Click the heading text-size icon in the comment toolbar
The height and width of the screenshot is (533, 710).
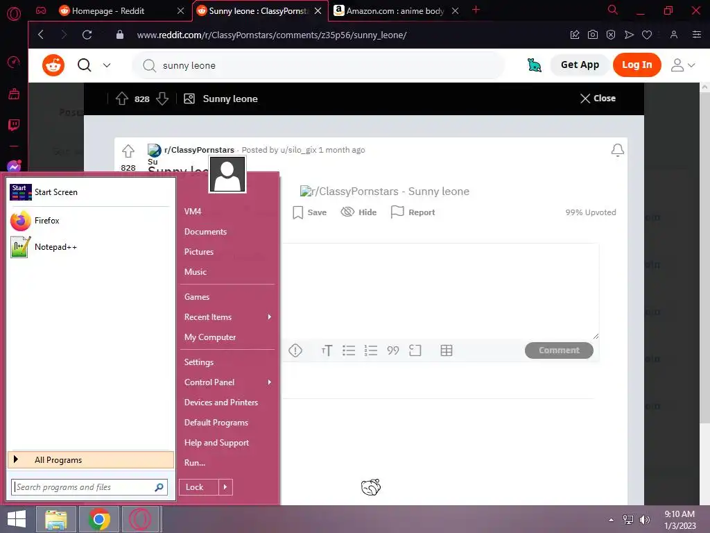[327, 350]
